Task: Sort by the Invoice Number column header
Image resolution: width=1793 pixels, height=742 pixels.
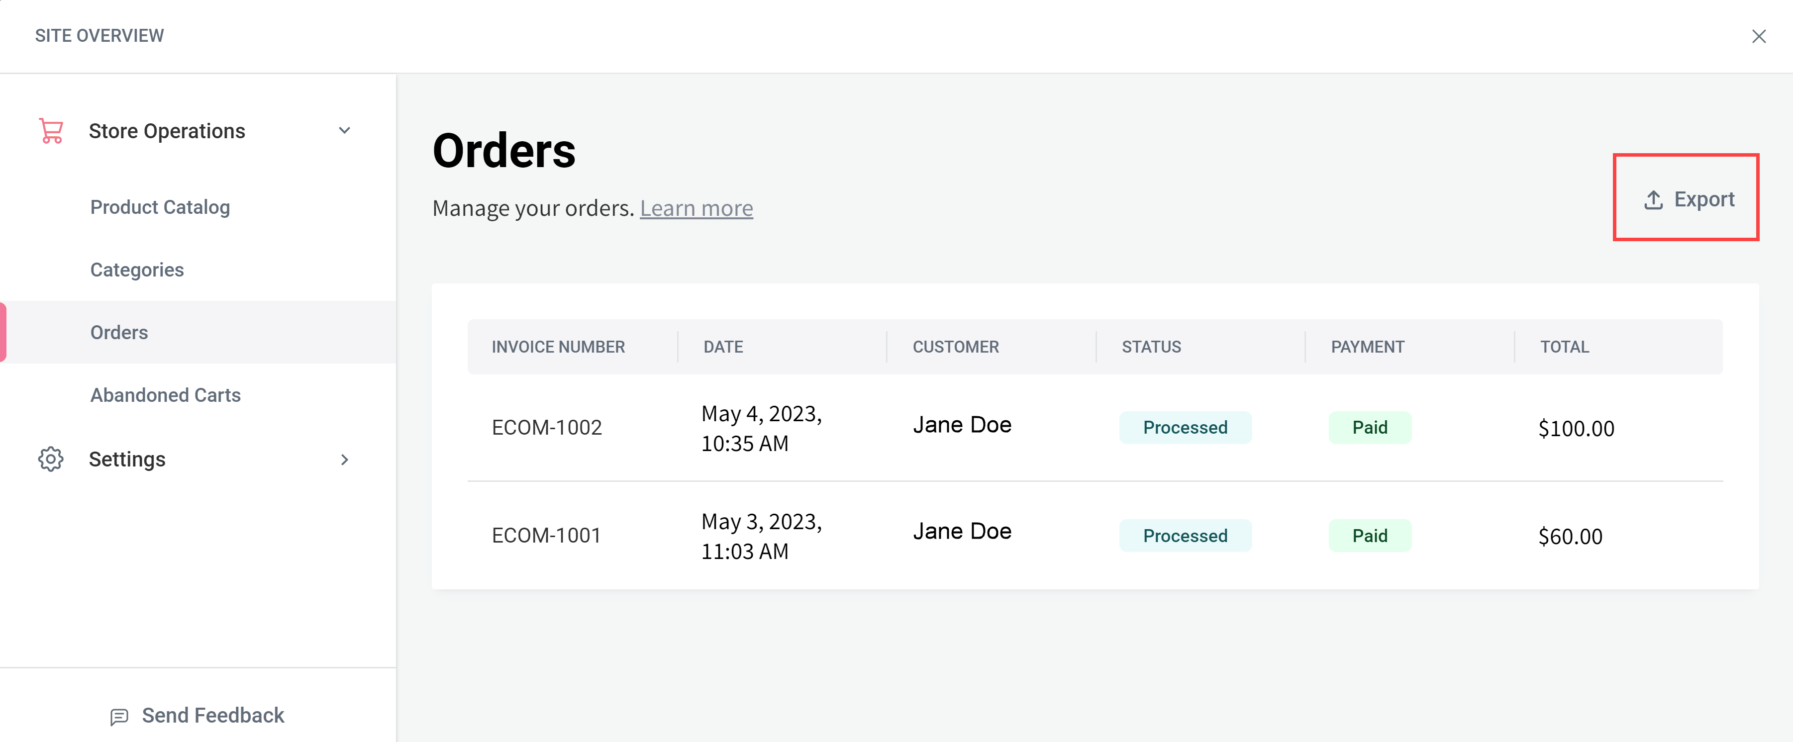Action: coord(558,347)
